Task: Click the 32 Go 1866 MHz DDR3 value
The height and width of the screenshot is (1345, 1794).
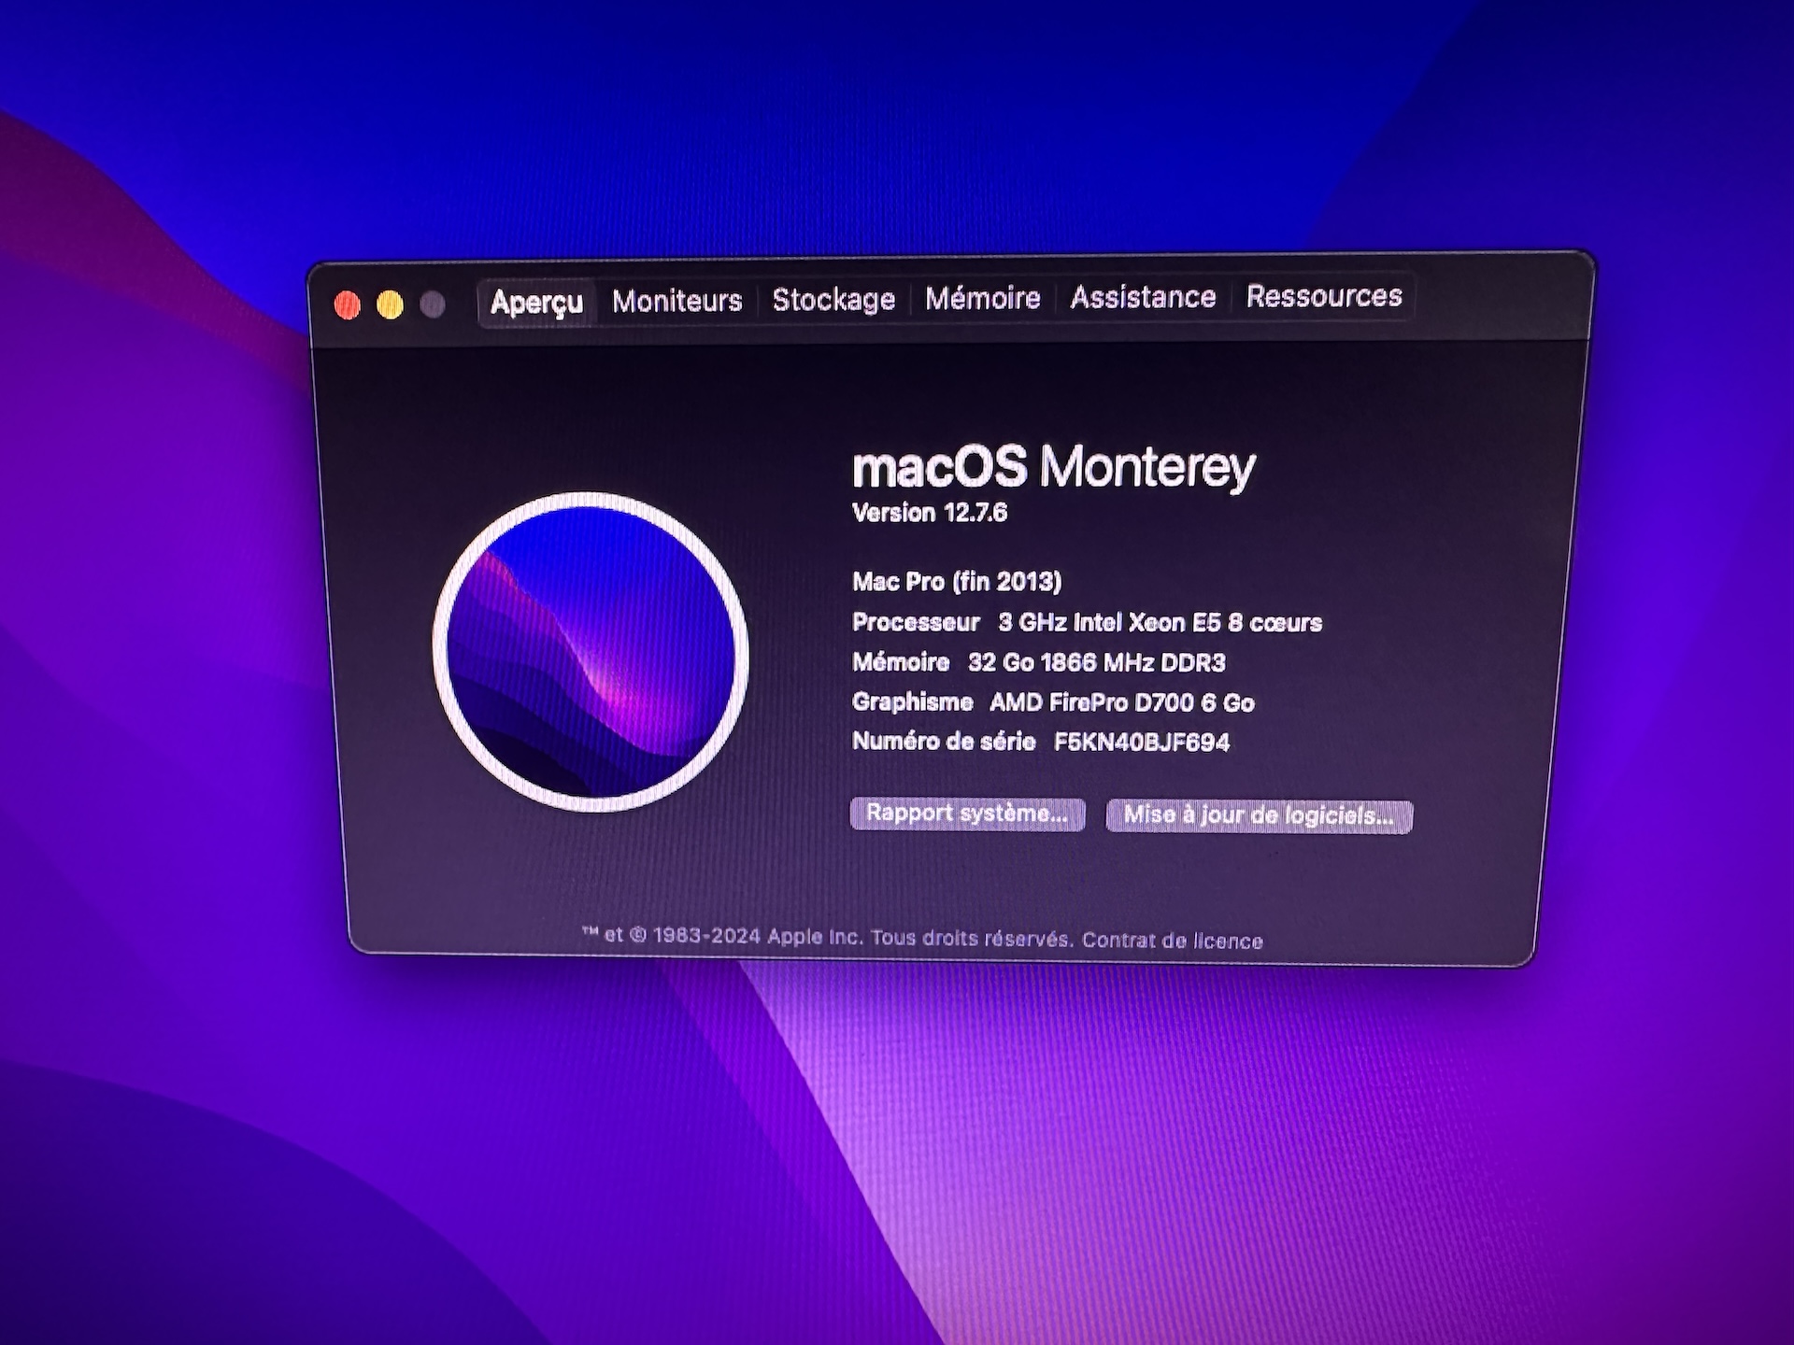Action: point(1096,663)
